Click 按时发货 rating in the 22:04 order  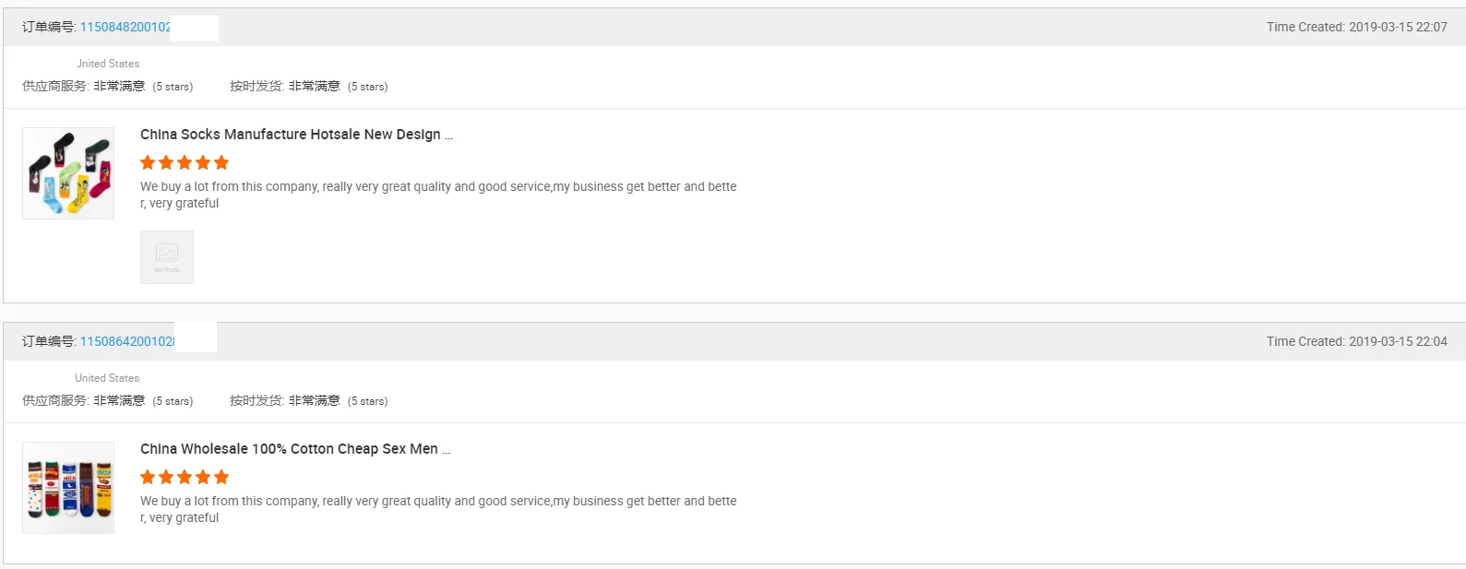click(309, 400)
